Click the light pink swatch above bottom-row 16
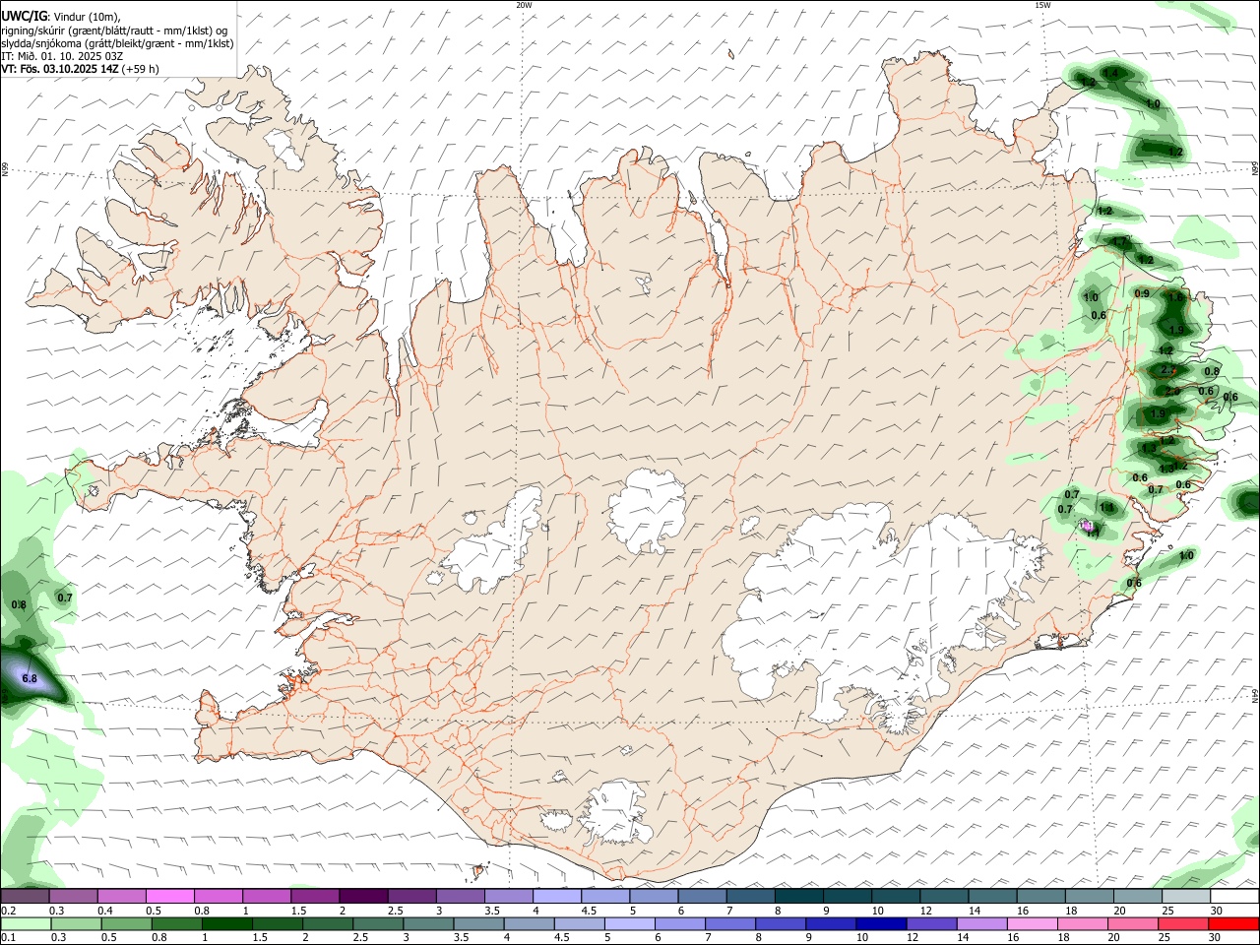Screen dimensions: 1260x945 point(1034,924)
